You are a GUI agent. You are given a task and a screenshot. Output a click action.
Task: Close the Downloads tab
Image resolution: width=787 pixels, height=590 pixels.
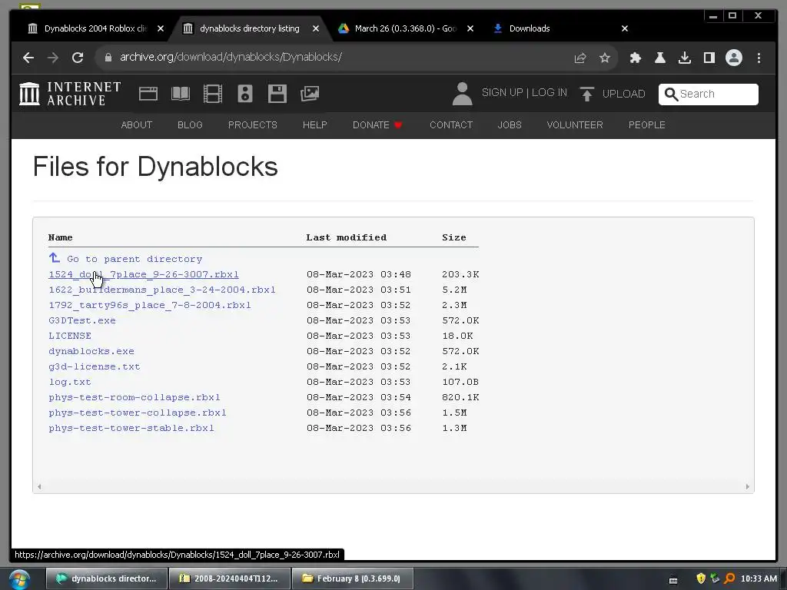pos(625,28)
